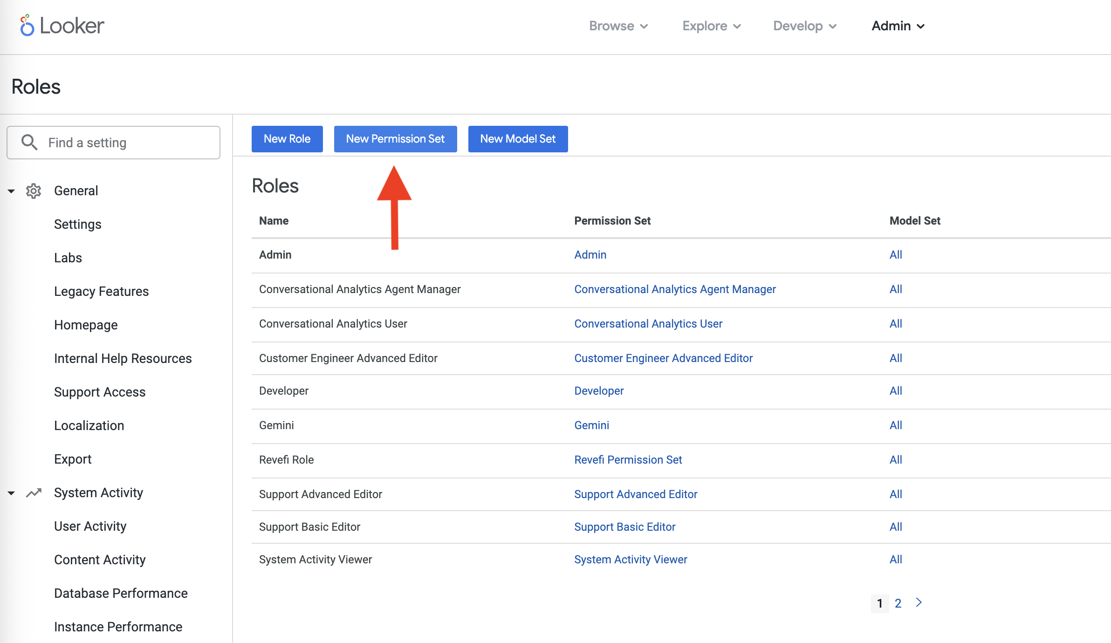Screen dimensions: 1111x643
Task: Open the Explore dropdown menu
Action: coord(711,26)
